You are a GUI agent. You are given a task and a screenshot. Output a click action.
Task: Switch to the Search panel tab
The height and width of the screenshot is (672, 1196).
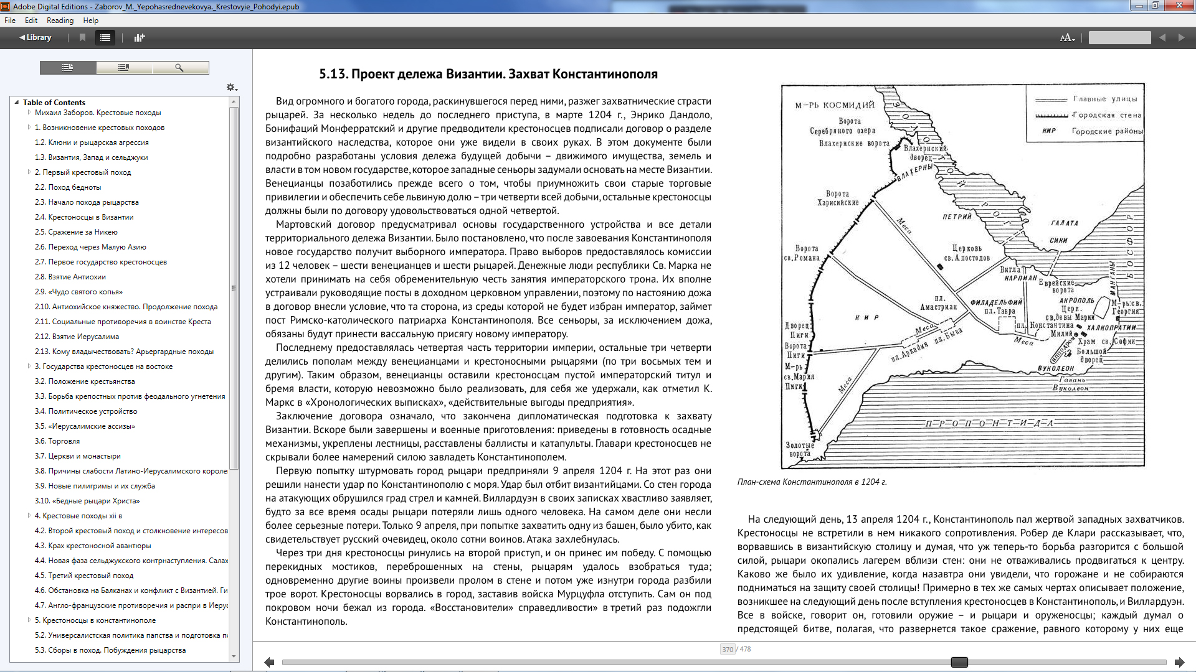[x=180, y=67]
